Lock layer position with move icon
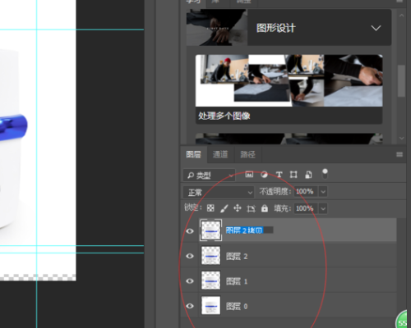Screen dimensions: 411x328 (238, 208)
